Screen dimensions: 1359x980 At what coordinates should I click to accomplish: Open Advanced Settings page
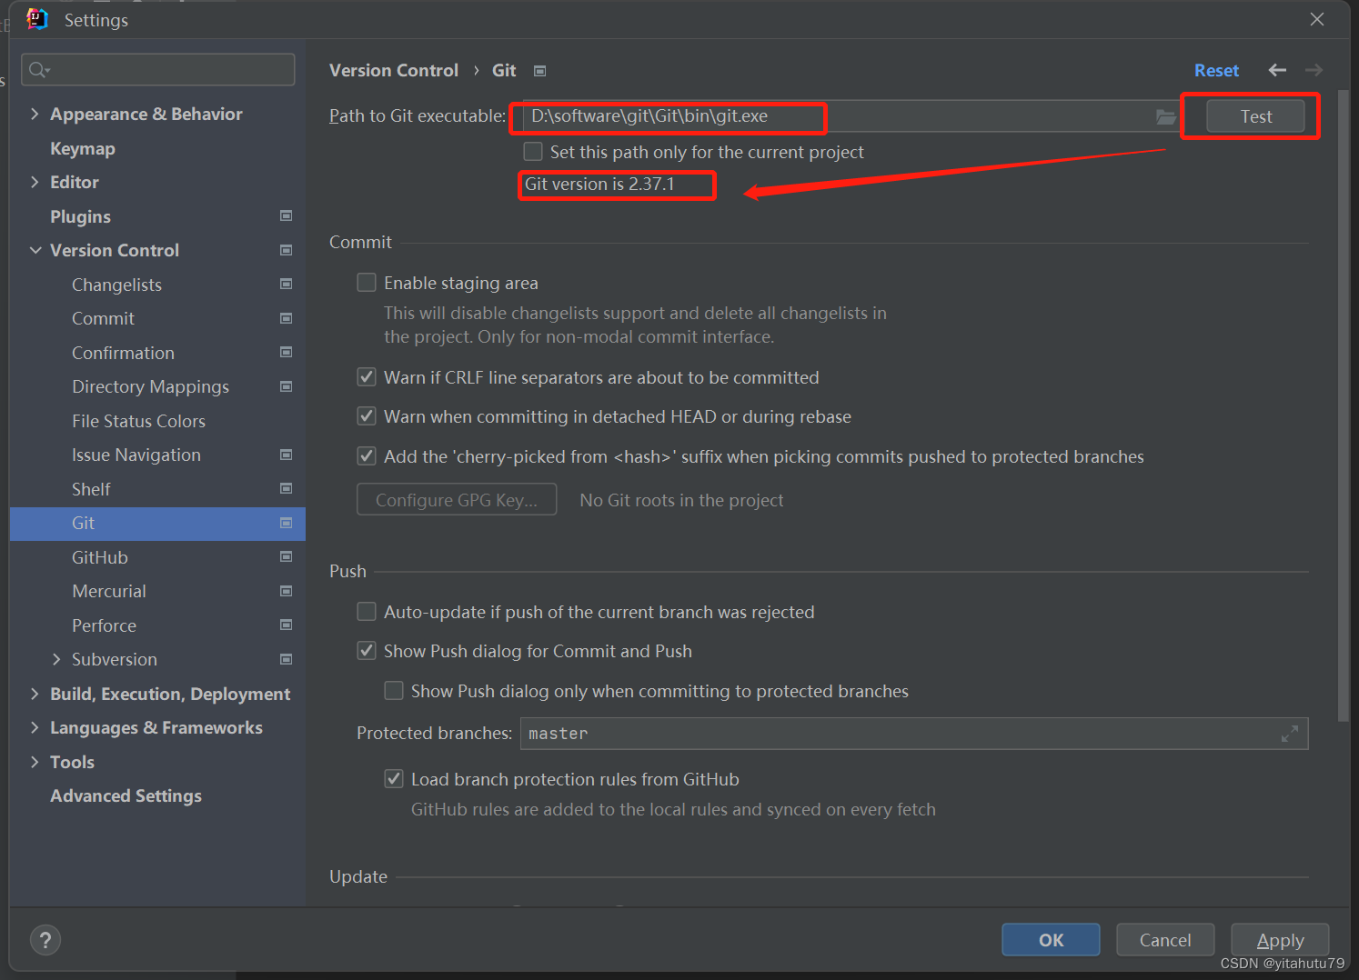tap(126, 795)
